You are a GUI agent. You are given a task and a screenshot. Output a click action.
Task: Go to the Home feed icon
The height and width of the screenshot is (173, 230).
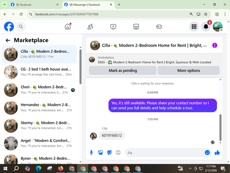(x=68, y=27)
